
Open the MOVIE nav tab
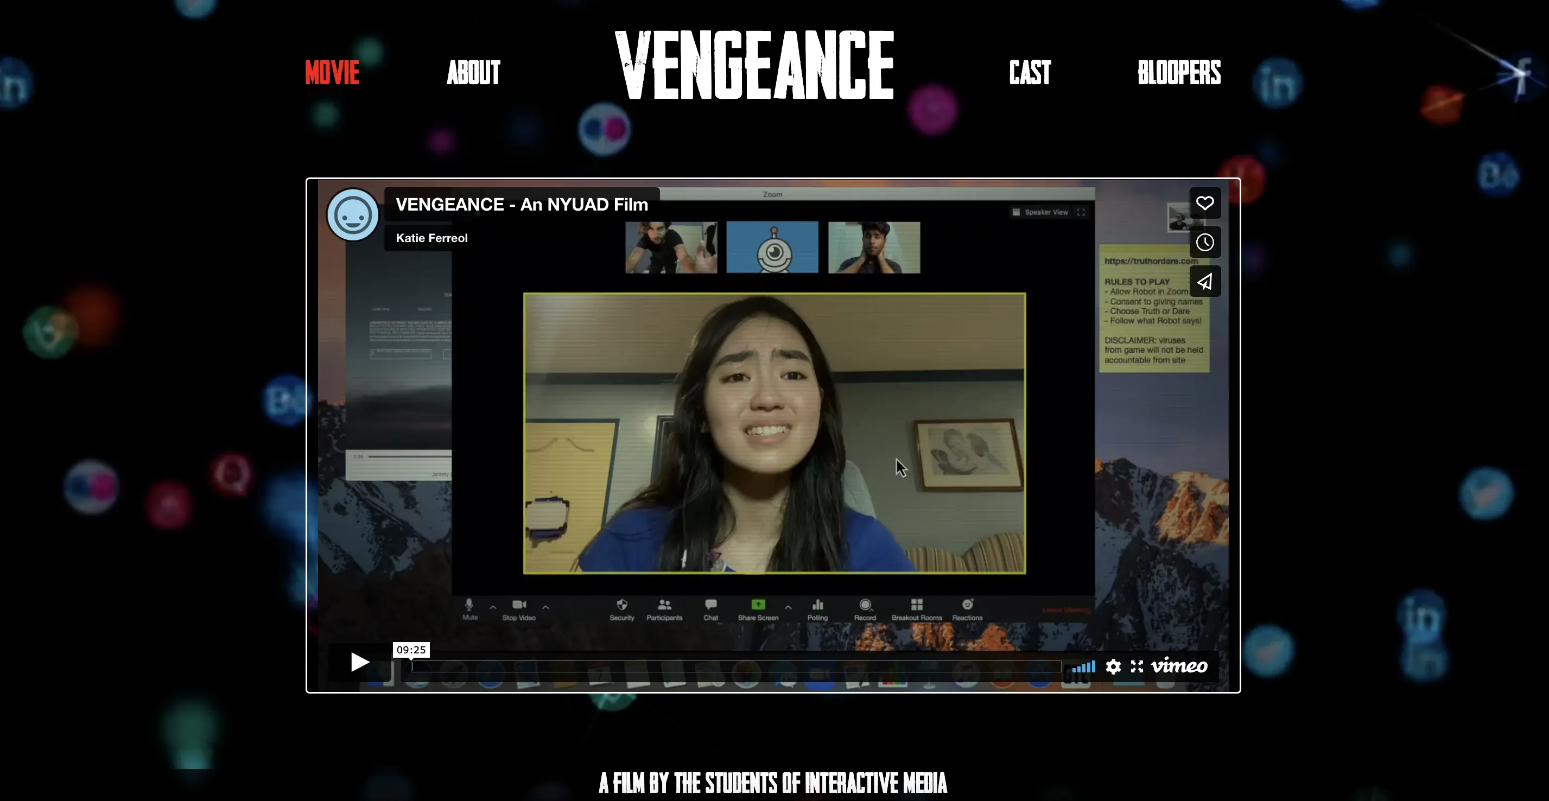[x=332, y=73]
